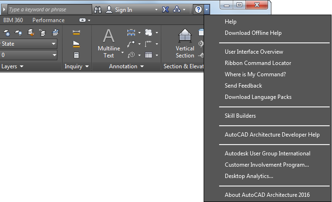Collapse the Help menu dropdown arrow
The height and width of the screenshot is (202, 332).
point(206,9)
